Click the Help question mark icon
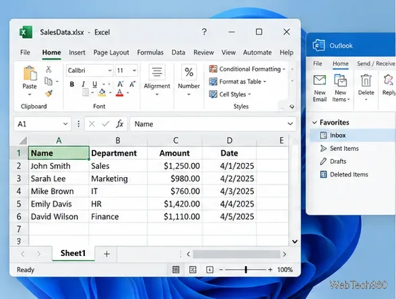Screen dimensions: 396x299 (204, 32)
